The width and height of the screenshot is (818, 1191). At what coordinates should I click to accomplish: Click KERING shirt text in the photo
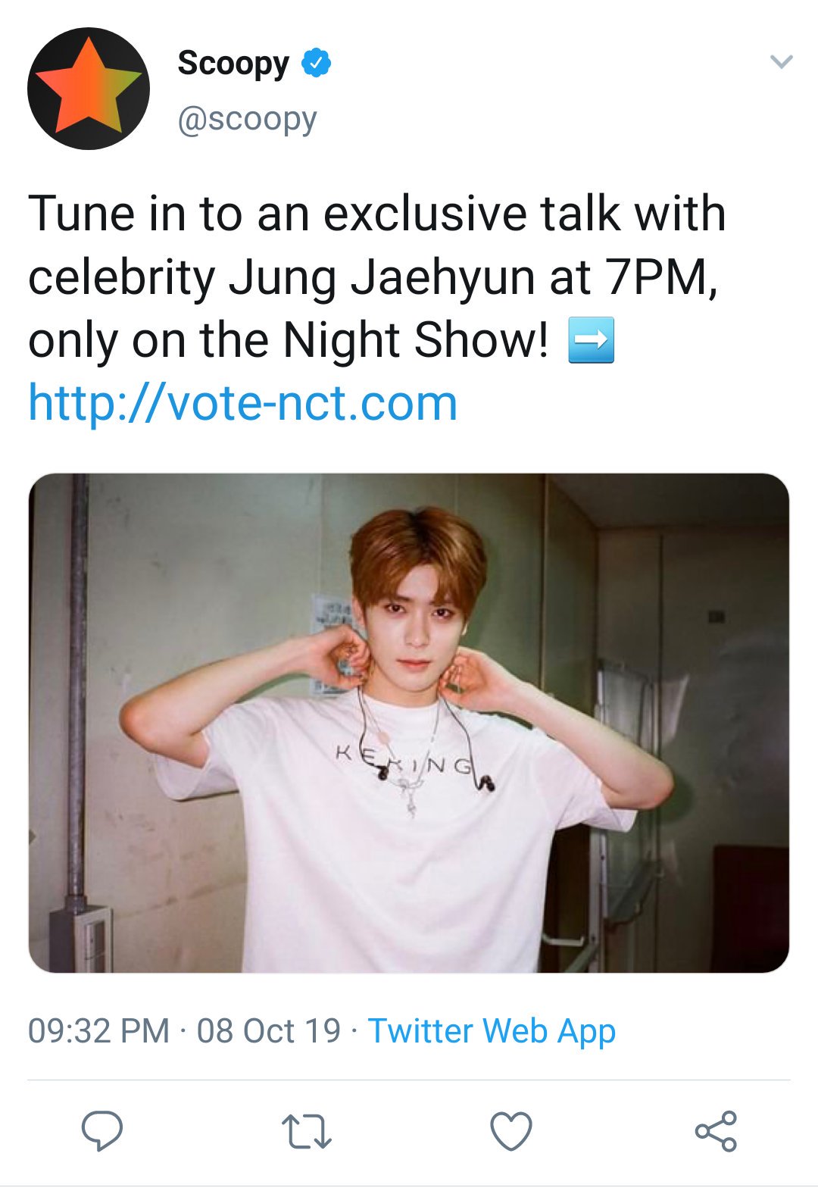tap(405, 760)
